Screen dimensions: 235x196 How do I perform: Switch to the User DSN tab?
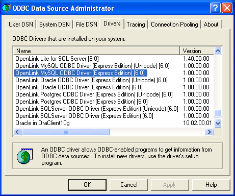[x=21, y=24]
